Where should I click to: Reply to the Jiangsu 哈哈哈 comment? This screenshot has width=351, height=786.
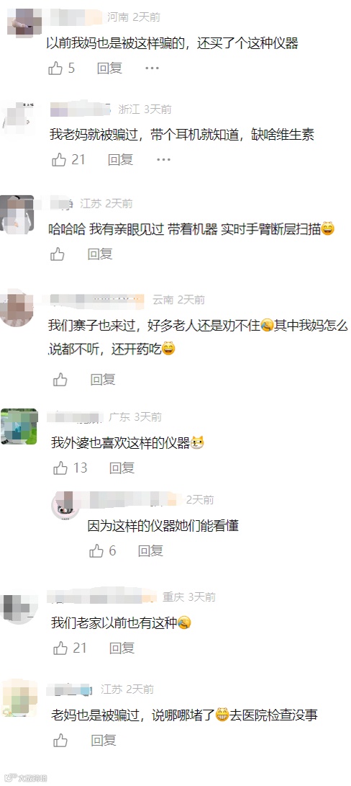tap(100, 254)
